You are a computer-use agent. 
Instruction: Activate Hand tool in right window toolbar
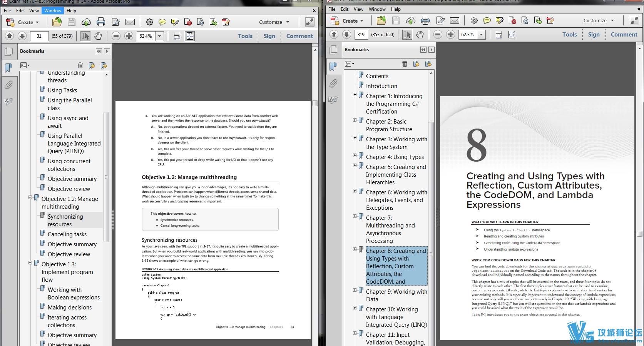click(x=420, y=35)
